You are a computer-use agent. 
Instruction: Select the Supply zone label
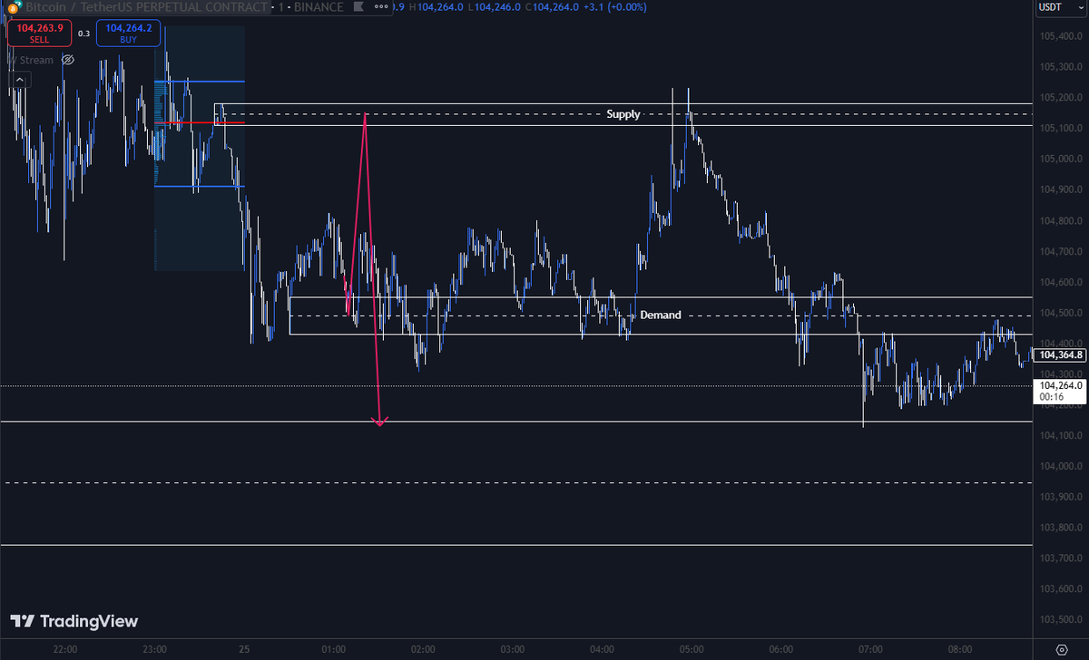coord(623,114)
